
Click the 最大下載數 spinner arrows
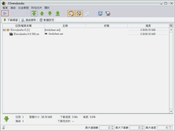coord(143,128)
